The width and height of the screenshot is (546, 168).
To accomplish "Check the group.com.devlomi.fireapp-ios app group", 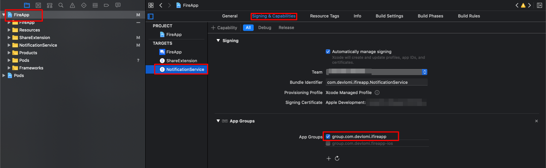I will 328,143.
